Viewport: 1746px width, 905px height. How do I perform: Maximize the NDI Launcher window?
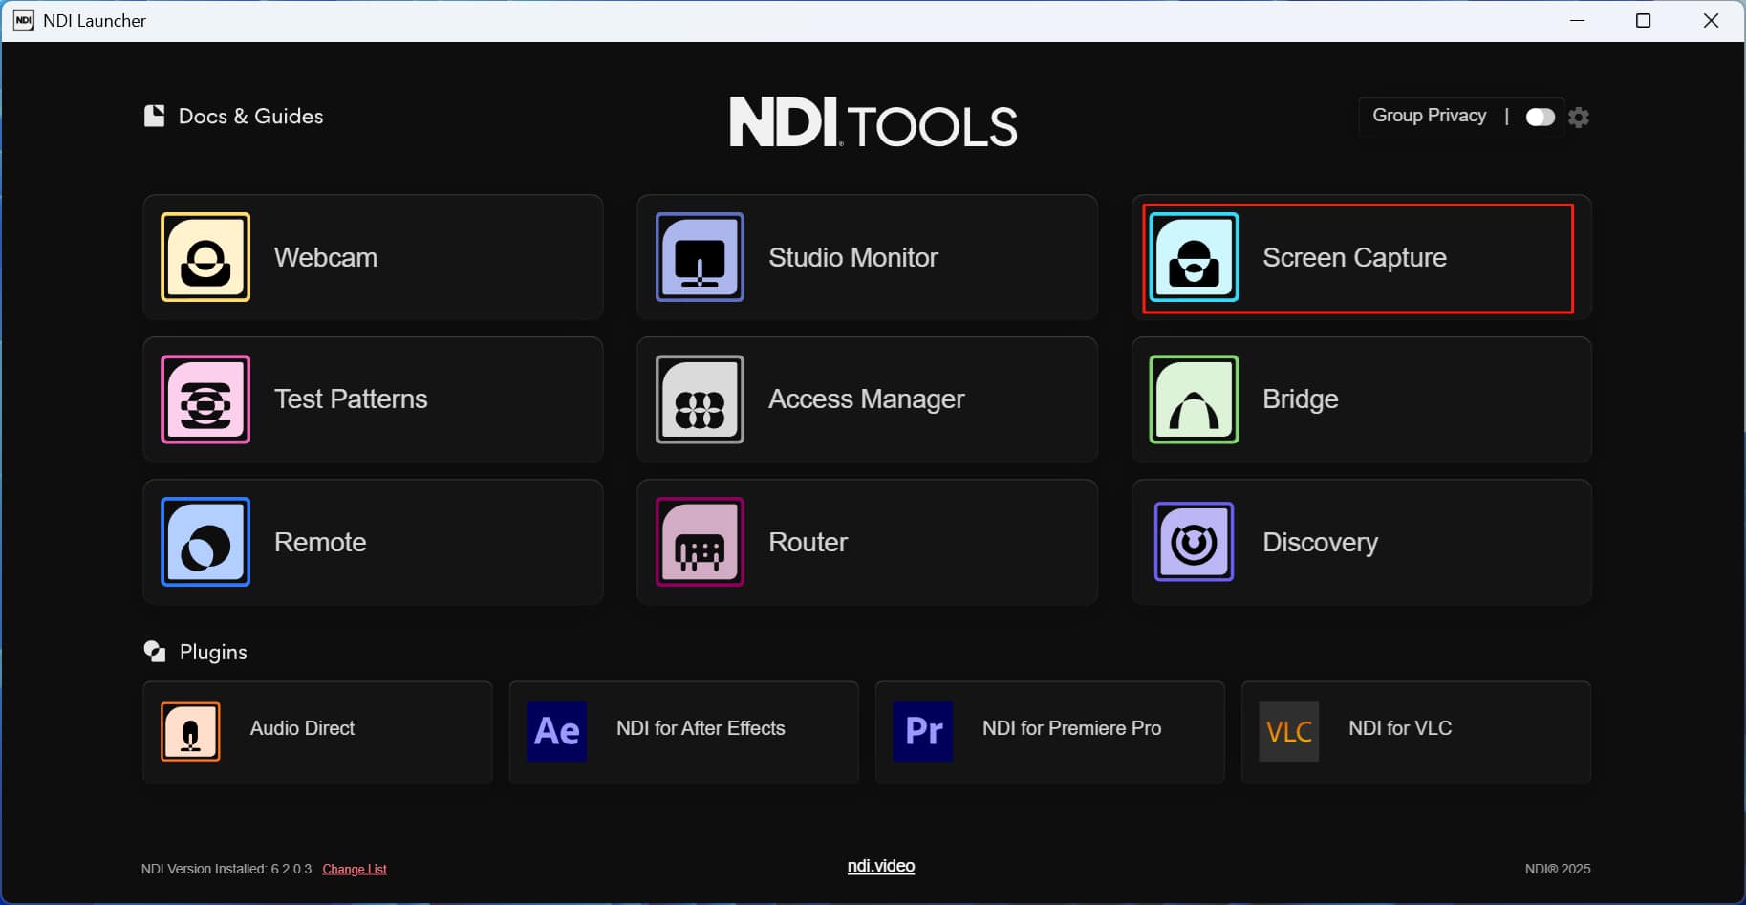1643,21
